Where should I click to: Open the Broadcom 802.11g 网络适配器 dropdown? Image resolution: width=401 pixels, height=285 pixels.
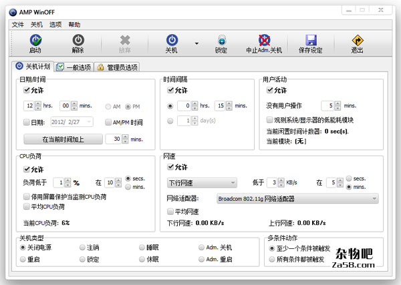[x=297, y=199]
